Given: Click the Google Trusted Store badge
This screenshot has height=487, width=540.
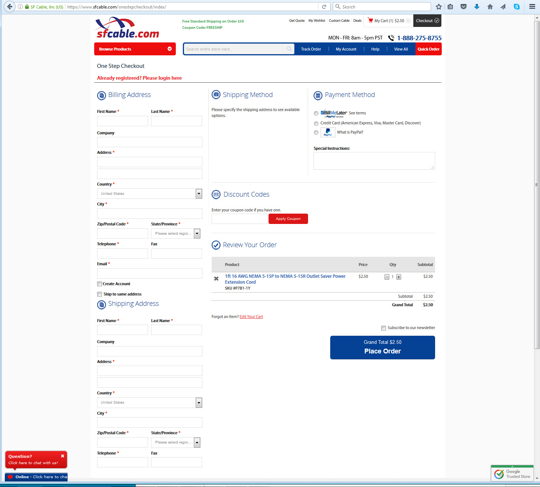Looking at the screenshot, I should click(512, 473).
